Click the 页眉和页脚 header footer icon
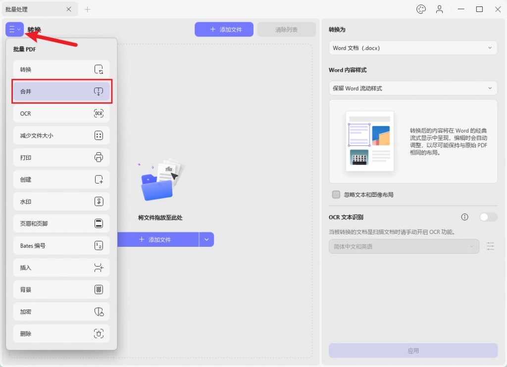This screenshot has height=367, width=507. tap(99, 223)
